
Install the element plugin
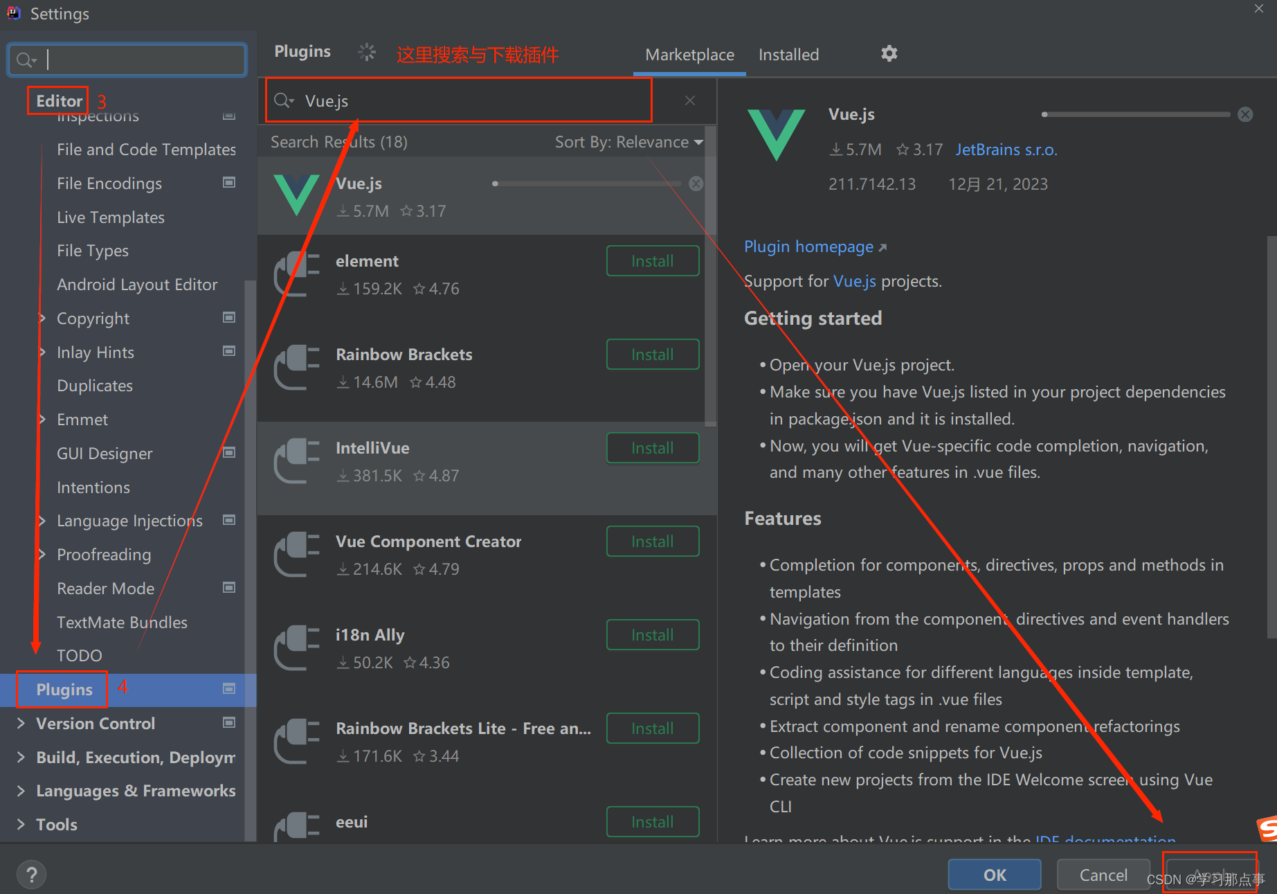[653, 261]
